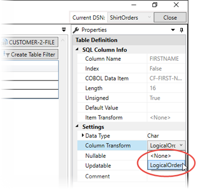The image size is (200, 189).
Task: Expand the Data Type property
Action: coord(83,136)
